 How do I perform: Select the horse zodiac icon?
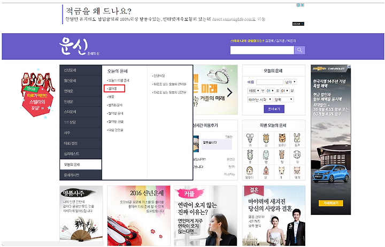tap(282, 155)
